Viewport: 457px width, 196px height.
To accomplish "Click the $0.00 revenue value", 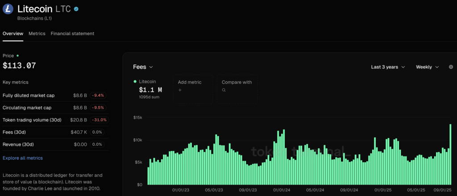I will point(80,144).
